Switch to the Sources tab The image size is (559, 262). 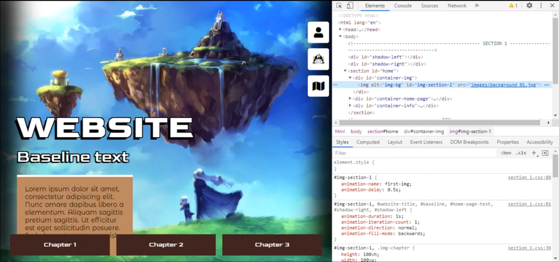tap(429, 6)
